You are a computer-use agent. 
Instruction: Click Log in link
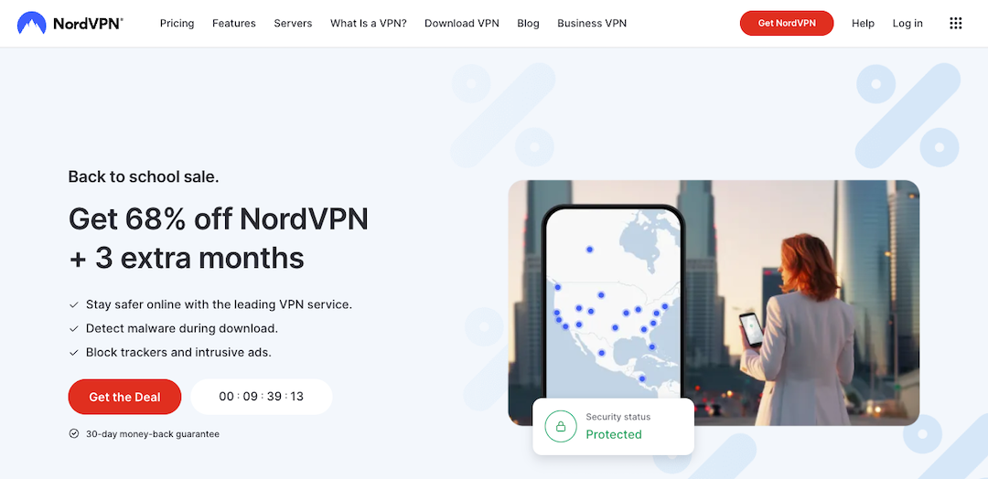907,23
